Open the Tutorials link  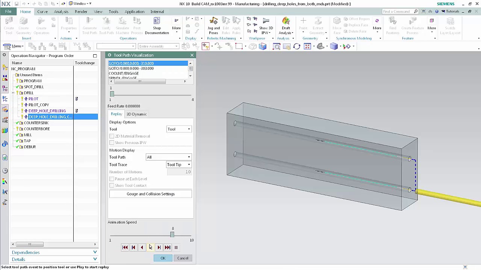click(x=450, y=11)
